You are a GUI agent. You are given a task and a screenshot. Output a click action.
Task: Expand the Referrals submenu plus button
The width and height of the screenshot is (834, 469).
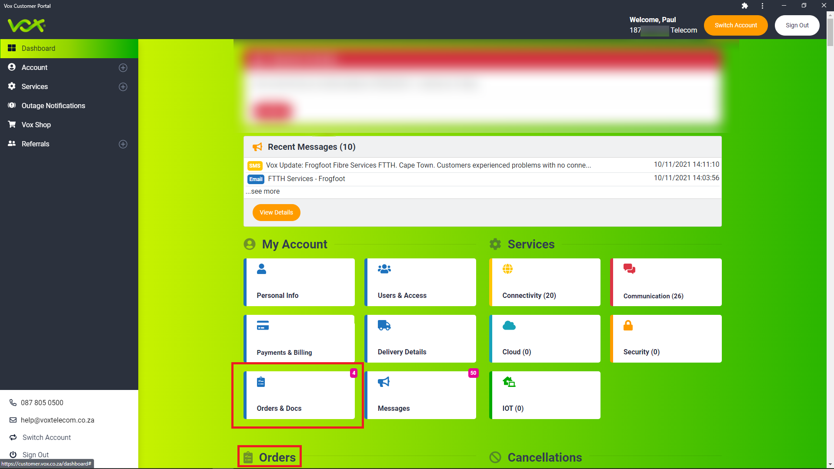[123, 144]
